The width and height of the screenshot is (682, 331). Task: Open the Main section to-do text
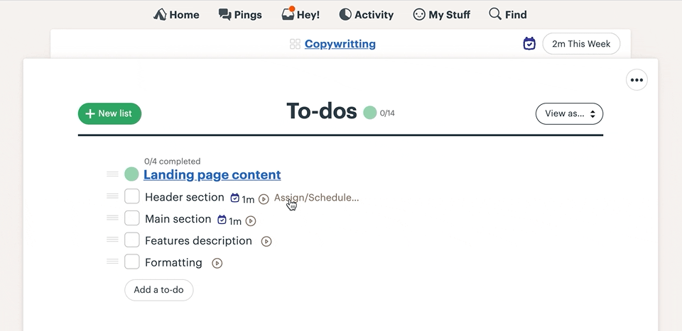point(178,219)
